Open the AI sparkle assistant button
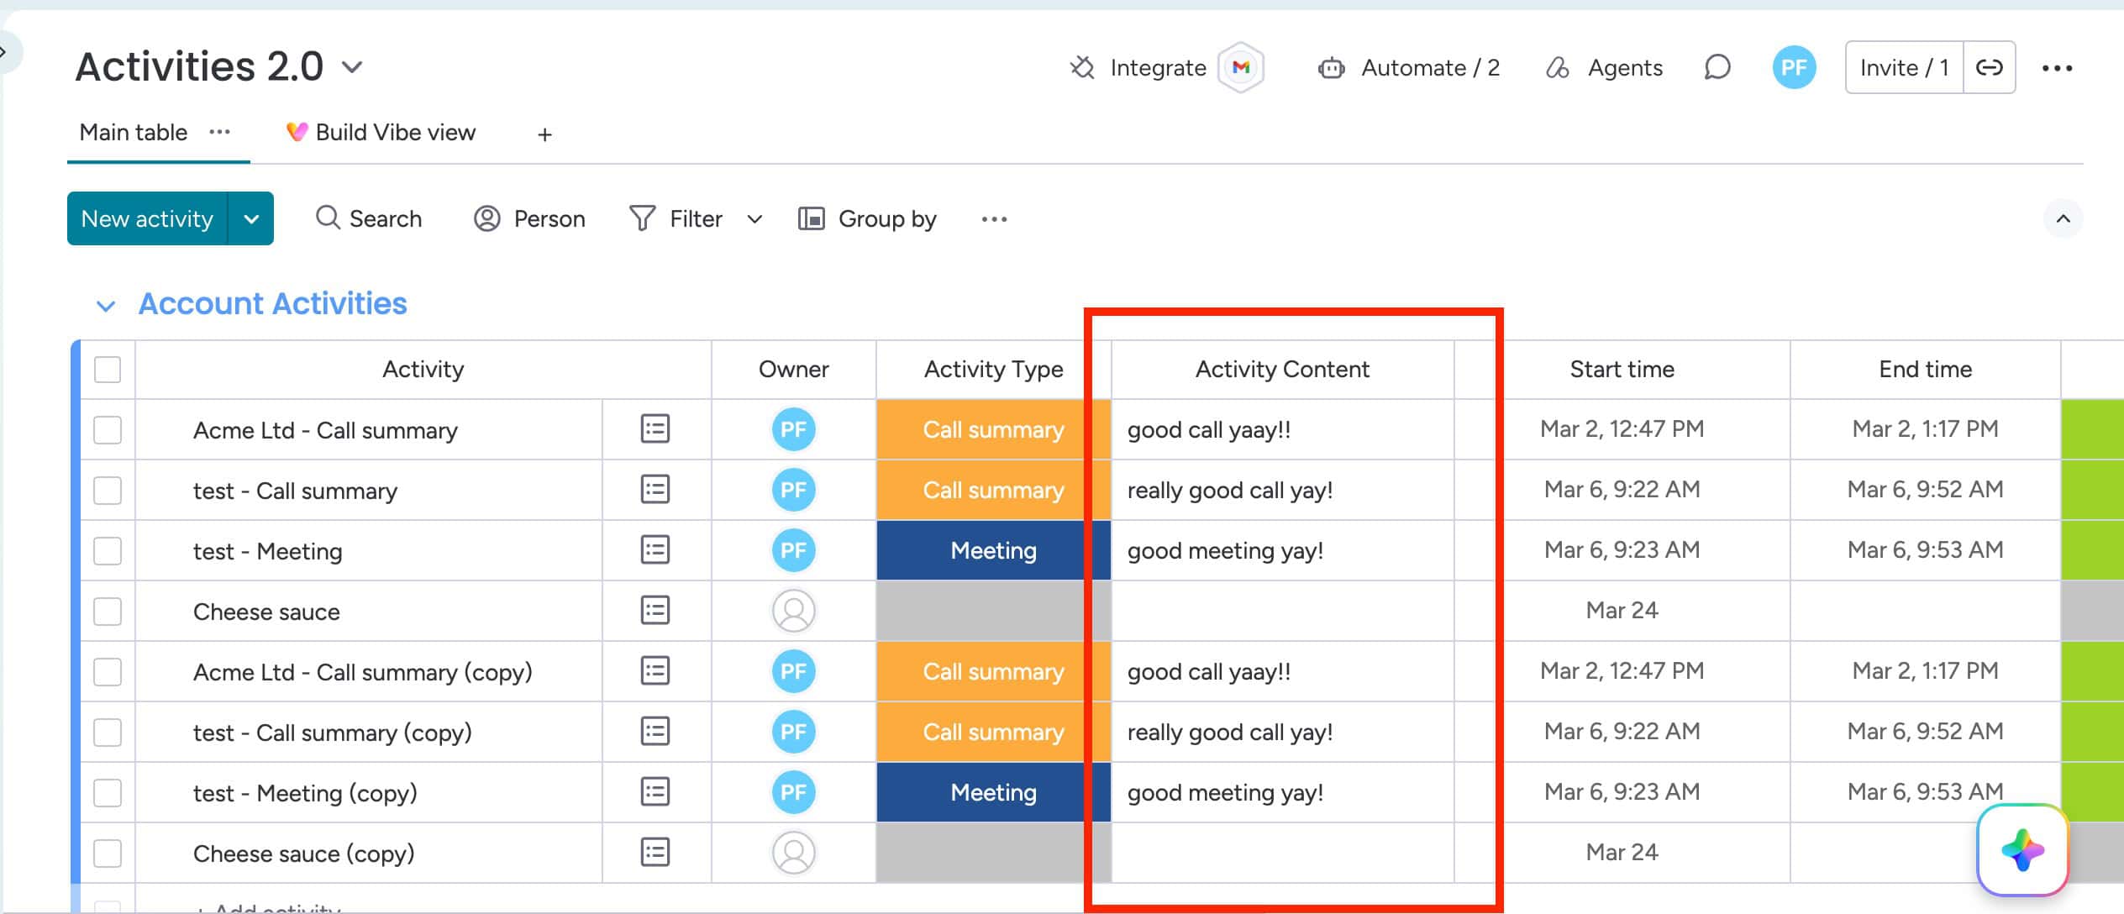 click(x=2022, y=850)
